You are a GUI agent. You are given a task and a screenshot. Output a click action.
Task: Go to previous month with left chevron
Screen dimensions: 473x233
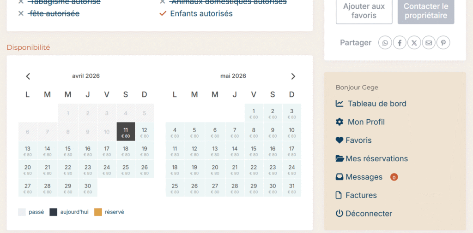pyautogui.click(x=28, y=76)
